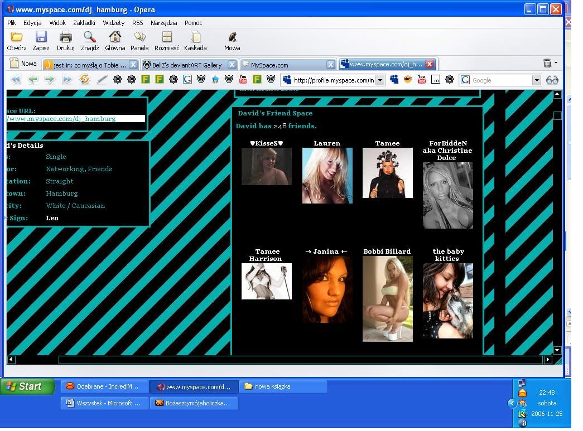Click the YouTube bookmark icon right of address bar
This screenshot has height=431, width=583.
[422, 79]
